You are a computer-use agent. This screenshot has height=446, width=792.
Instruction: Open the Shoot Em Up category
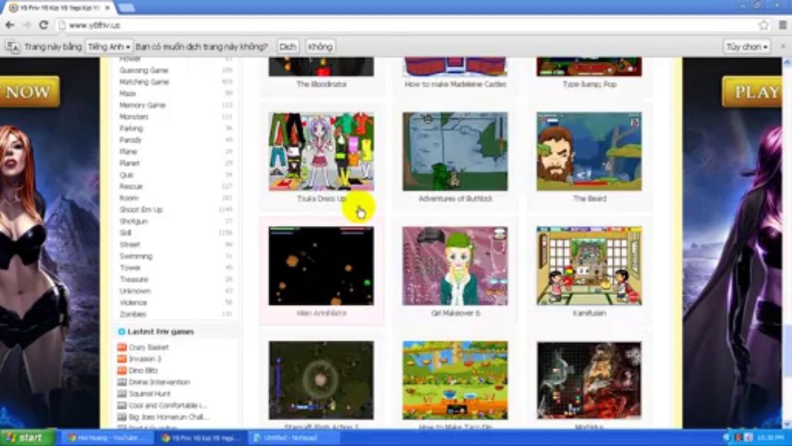[141, 209]
